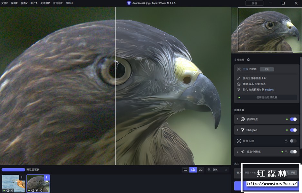The image size is (302, 193).
Task: Click the Sharpen triangle icon
Action: pyautogui.click(x=243, y=130)
